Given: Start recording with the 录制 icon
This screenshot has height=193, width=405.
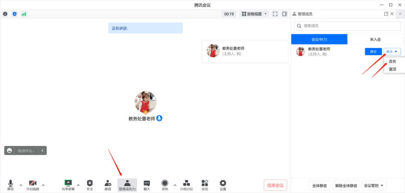Looking at the screenshot, I should [165, 183].
